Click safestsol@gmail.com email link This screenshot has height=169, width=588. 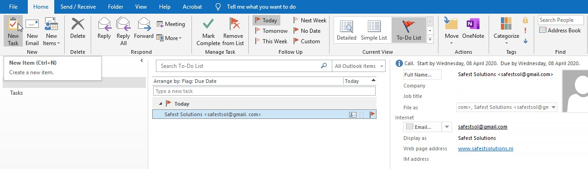(483, 127)
